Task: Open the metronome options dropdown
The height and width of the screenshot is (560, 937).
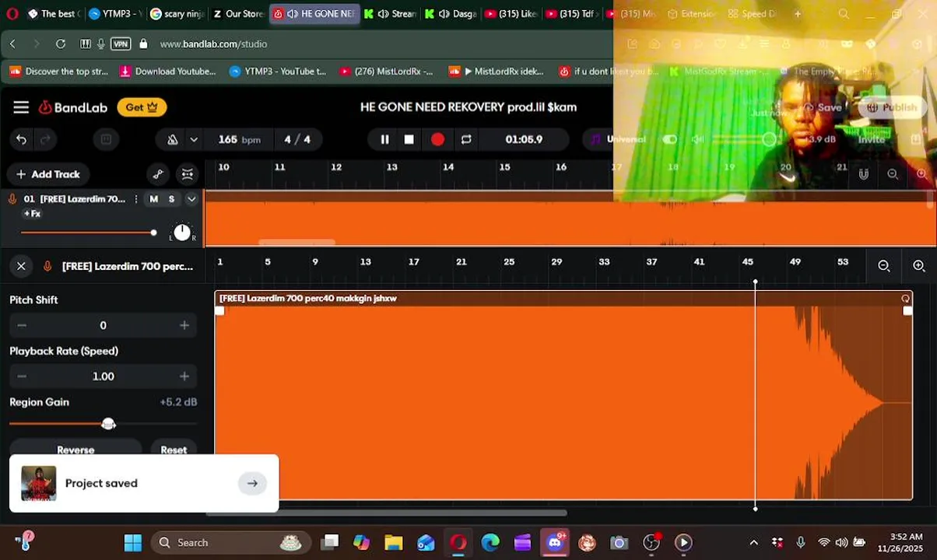Action: [194, 139]
